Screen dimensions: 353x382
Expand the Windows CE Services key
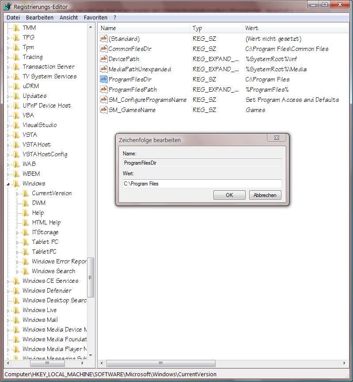pos(8,282)
